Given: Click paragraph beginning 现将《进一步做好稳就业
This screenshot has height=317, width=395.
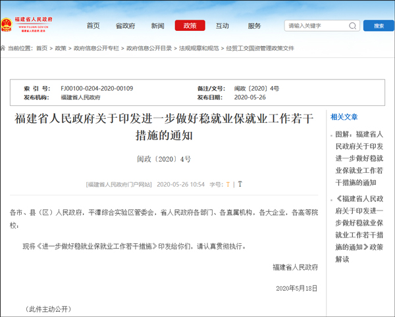Looking at the screenshot, I should (134, 246).
